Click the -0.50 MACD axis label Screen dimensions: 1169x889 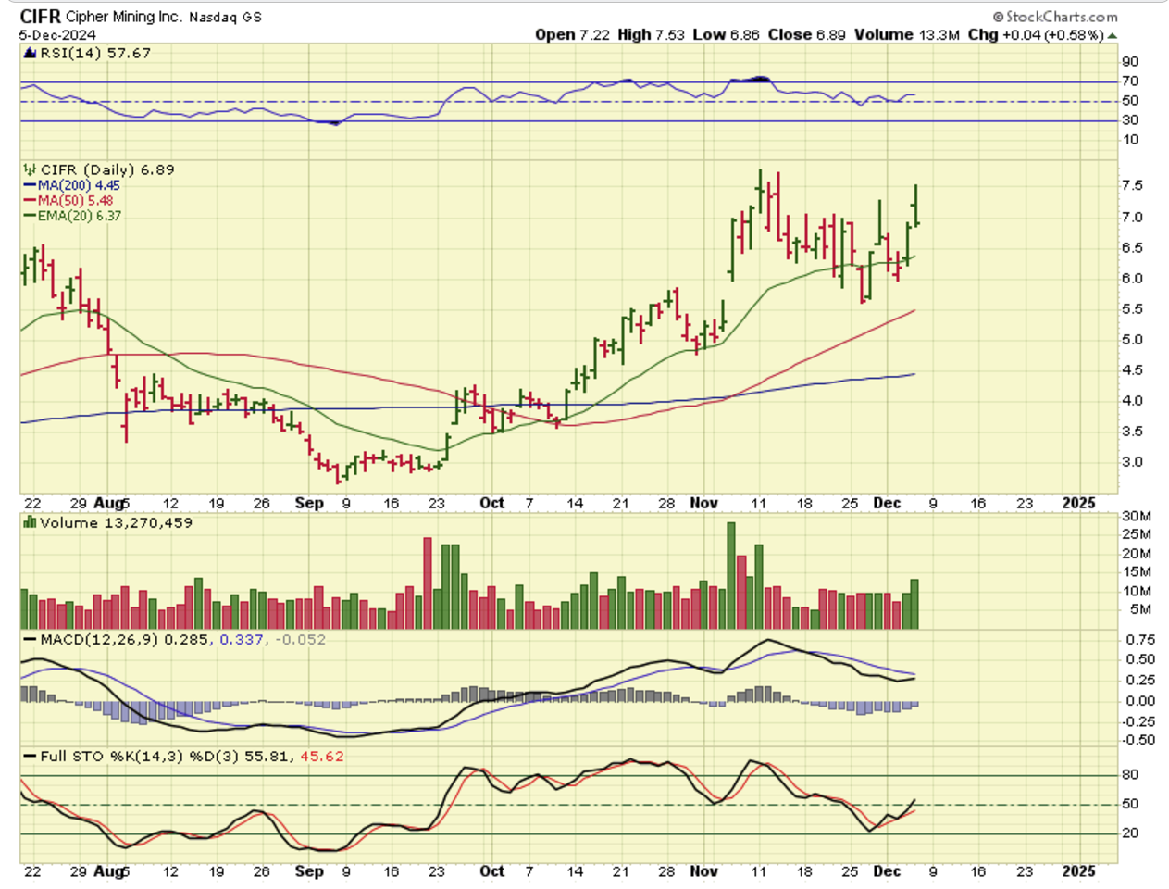[1138, 740]
